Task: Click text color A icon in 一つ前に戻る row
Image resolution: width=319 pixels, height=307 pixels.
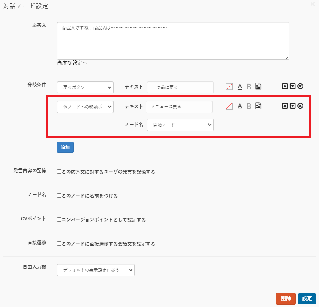Action: click(240, 87)
